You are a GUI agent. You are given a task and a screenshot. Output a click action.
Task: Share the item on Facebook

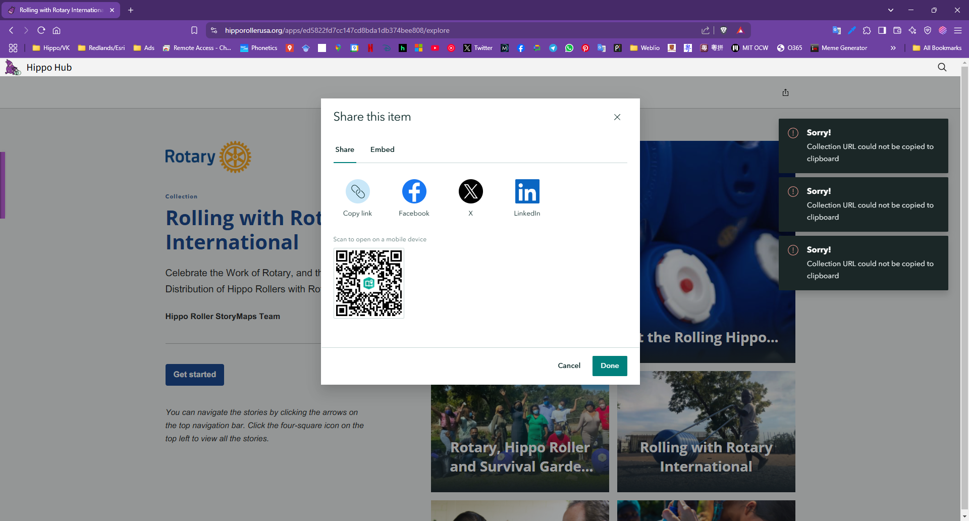pyautogui.click(x=414, y=191)
